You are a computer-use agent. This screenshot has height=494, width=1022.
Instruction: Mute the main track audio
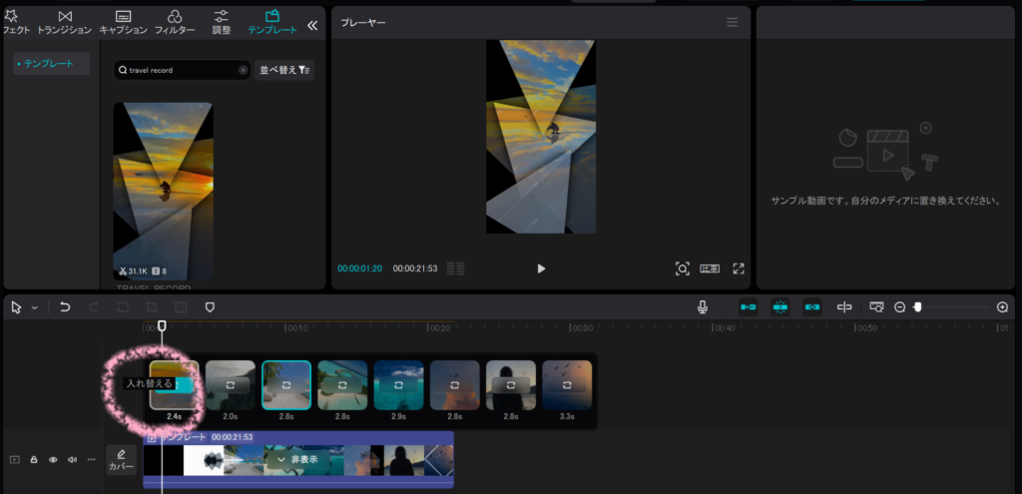pyautogui.click(x=72, y=459)
